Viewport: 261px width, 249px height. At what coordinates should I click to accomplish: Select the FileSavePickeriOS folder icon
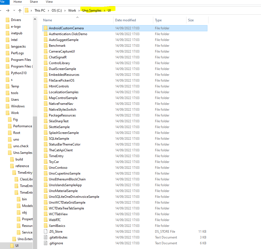click(46, 81)
